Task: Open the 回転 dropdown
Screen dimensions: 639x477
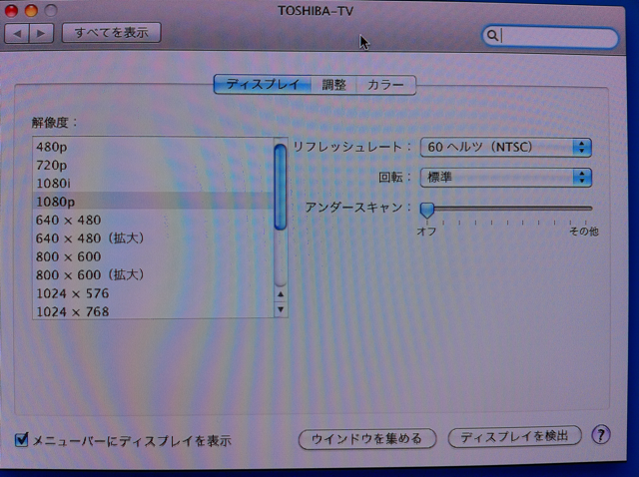Action: [505, 178]
